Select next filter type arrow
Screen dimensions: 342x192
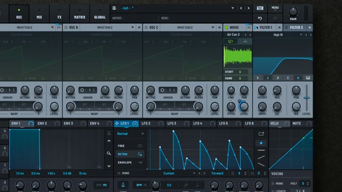(x=310, y=35)
